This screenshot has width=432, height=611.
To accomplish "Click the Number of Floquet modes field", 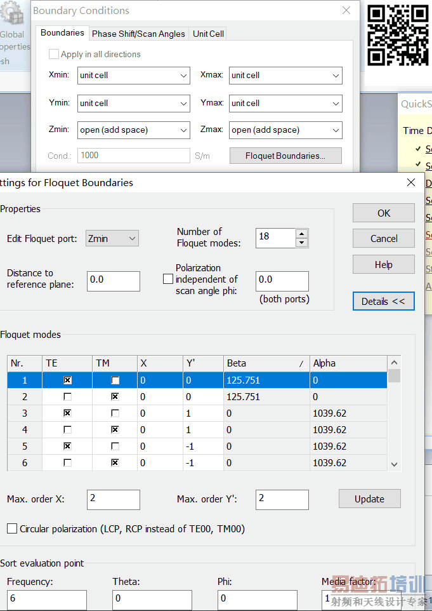I will 275,238.
